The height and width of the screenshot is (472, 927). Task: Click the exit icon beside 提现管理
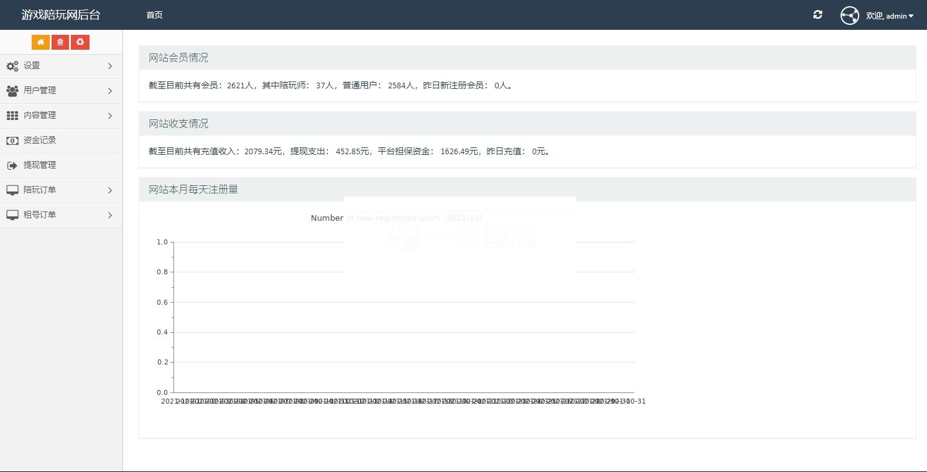12,165
